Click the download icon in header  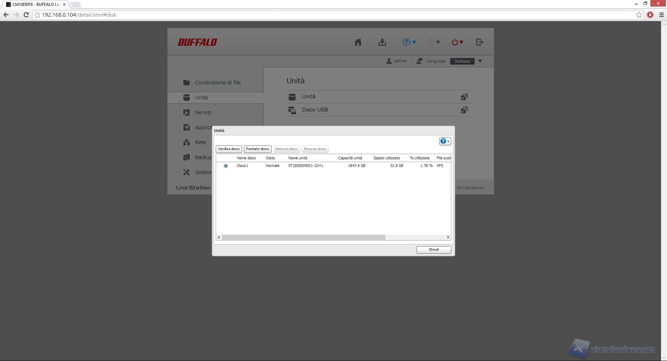pos(382,42)
